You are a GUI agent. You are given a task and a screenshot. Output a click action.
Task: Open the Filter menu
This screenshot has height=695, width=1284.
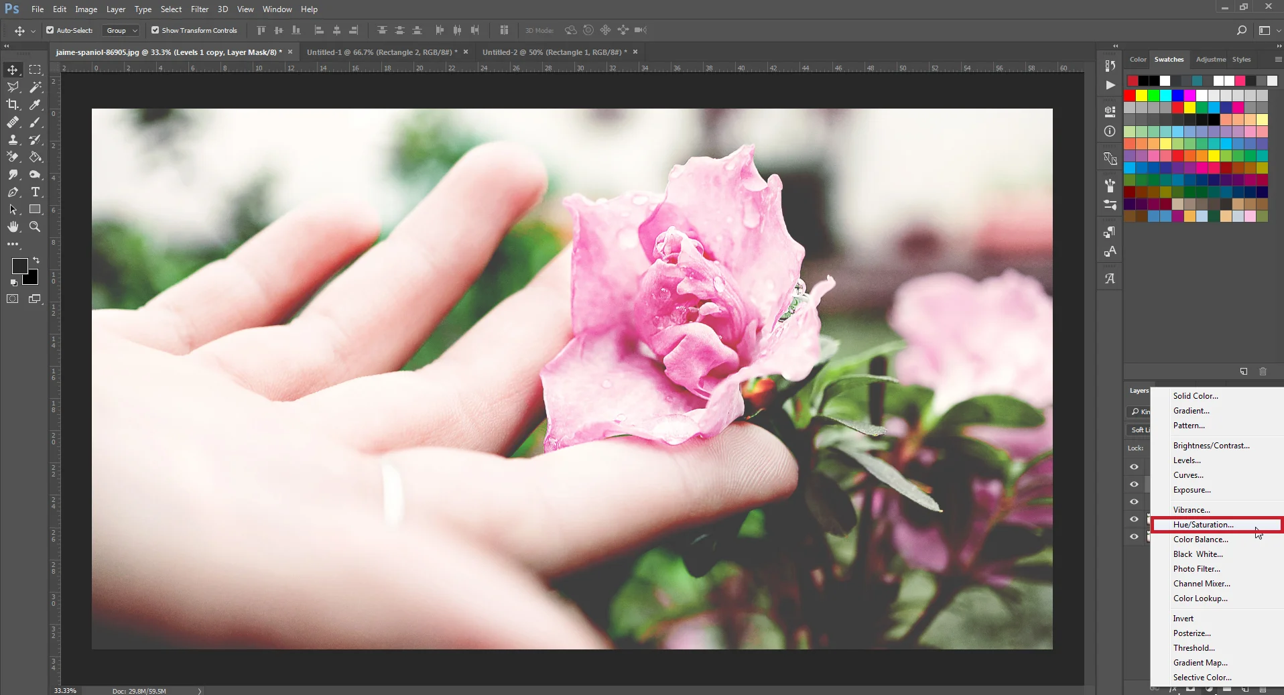click(x=199, y=9)
